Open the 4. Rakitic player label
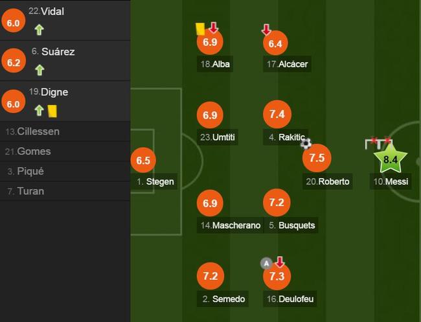This screenshot has width=421, height=322. [286, 137]
